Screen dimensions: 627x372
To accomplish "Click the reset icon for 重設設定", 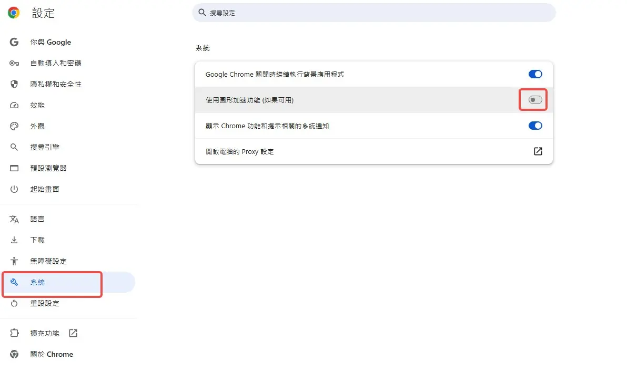I will tap(14, 303).
